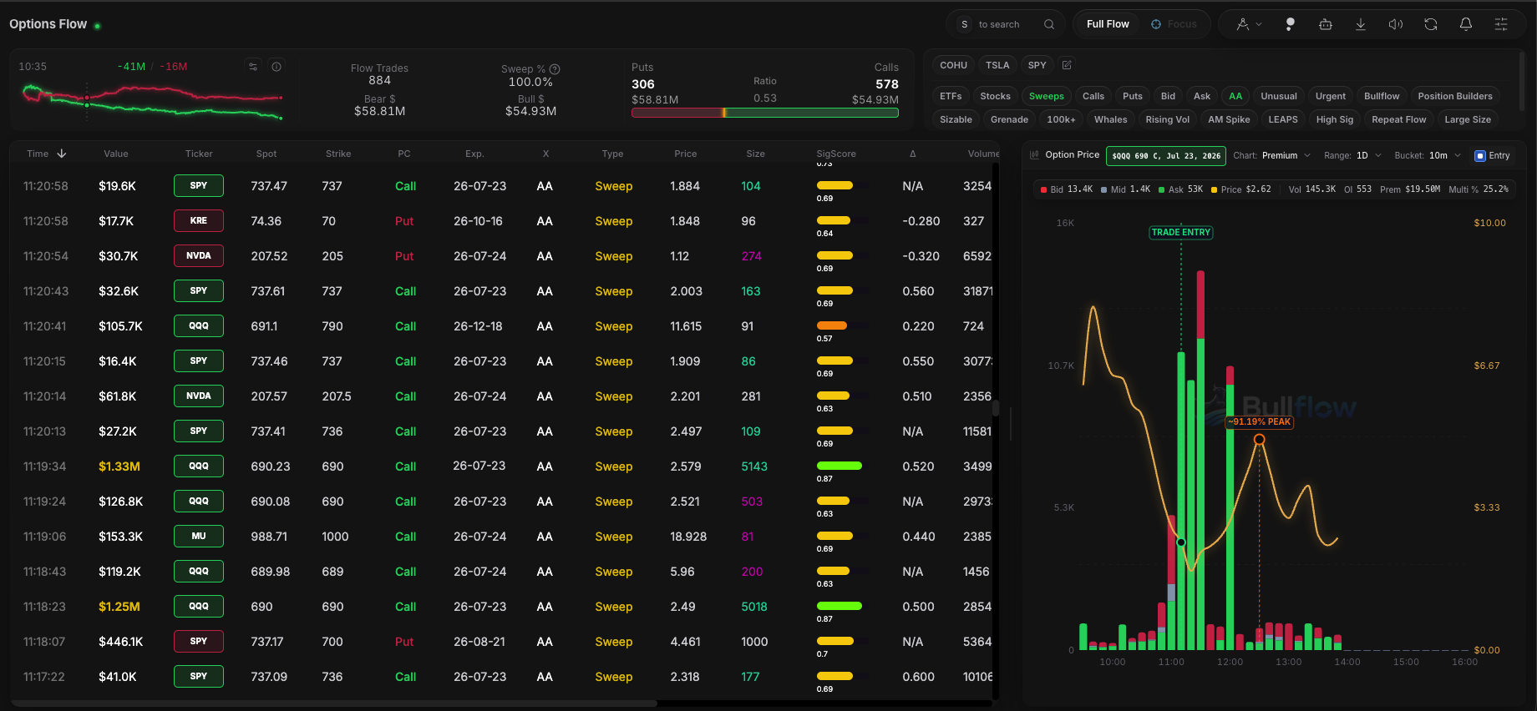Click the SigScore 0.87 bar at 11:19:34
The image size is (1537, 711).
coord(840,466)
